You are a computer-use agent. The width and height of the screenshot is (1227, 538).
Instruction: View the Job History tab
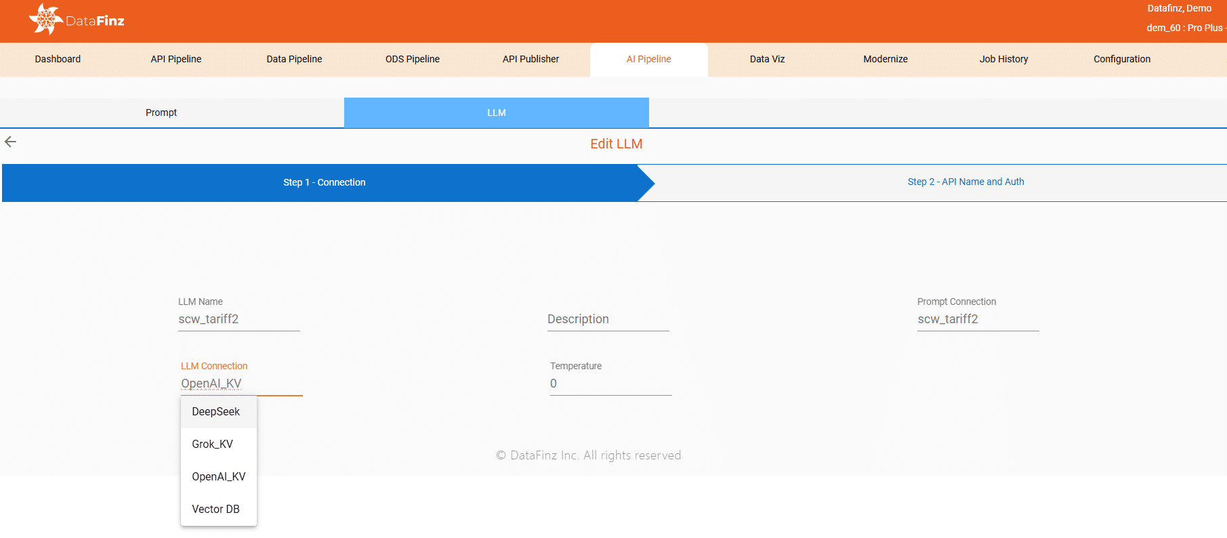click(x=1003, y=60)
